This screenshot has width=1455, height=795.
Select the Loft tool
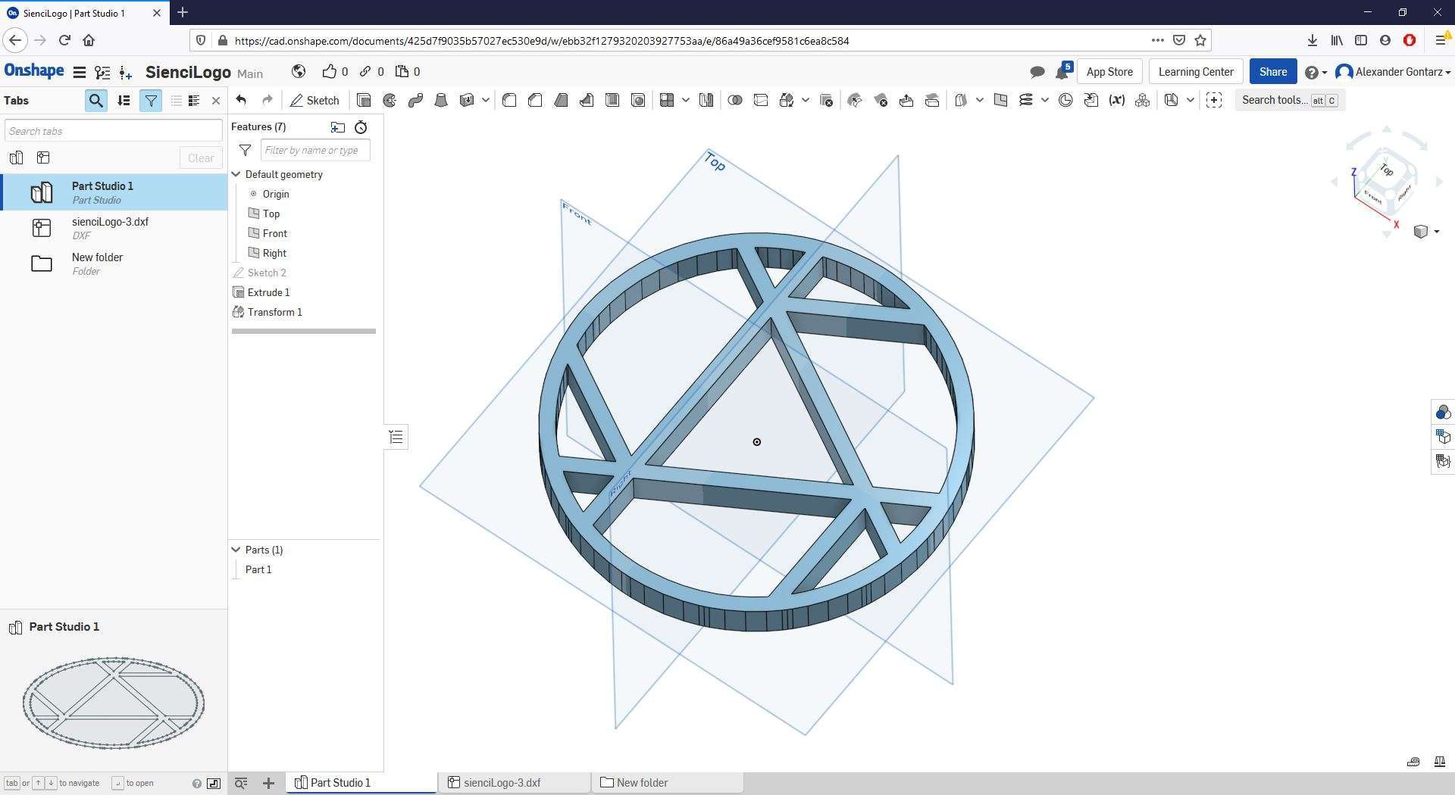[441, 100]
